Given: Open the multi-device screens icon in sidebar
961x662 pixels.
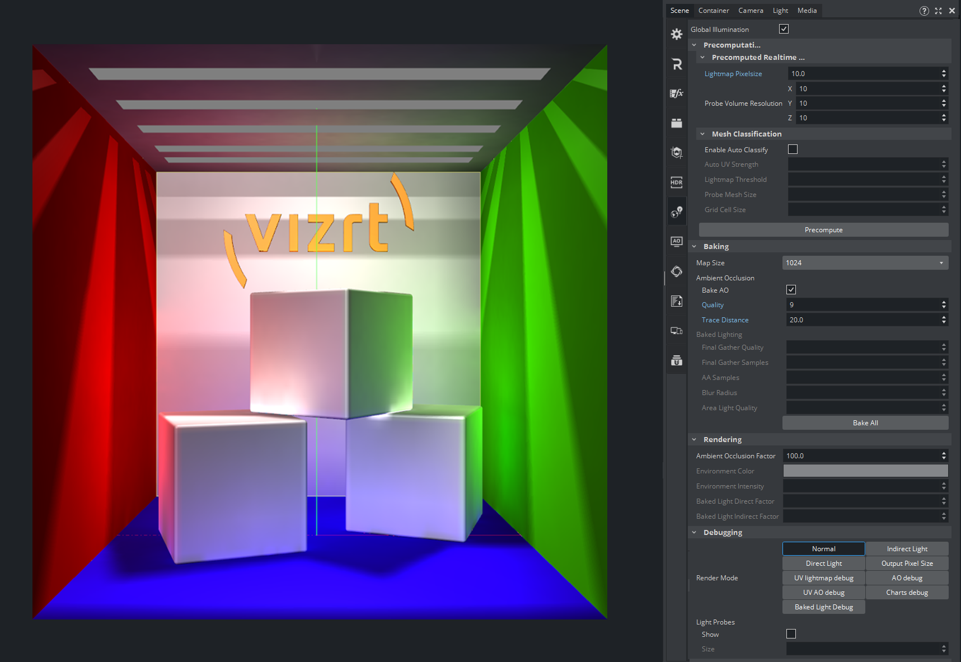Looking at the screenshot, I should 677,331.
